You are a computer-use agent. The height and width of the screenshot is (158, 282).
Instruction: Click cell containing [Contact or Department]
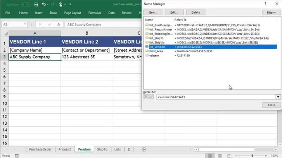[x=87, y=50]
